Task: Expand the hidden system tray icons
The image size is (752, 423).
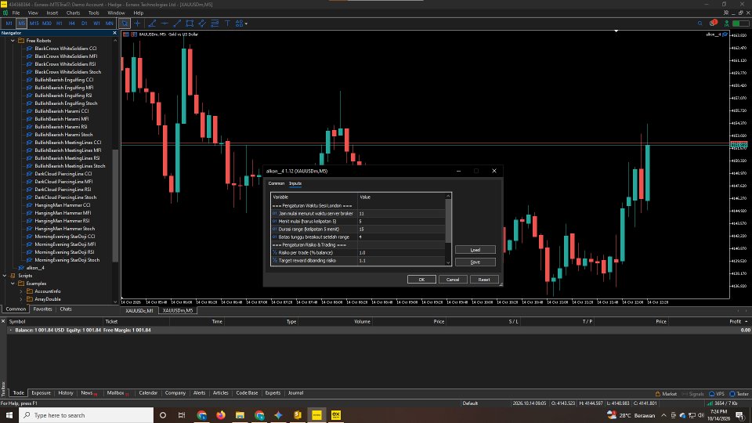Action: tap(663, 415)
